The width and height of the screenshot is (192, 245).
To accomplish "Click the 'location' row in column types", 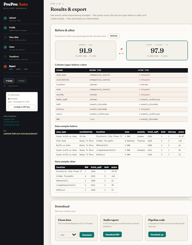I will [x=121, y=85].
